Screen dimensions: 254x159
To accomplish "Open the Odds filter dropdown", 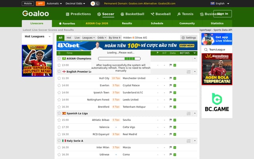I will click(102, 38).
